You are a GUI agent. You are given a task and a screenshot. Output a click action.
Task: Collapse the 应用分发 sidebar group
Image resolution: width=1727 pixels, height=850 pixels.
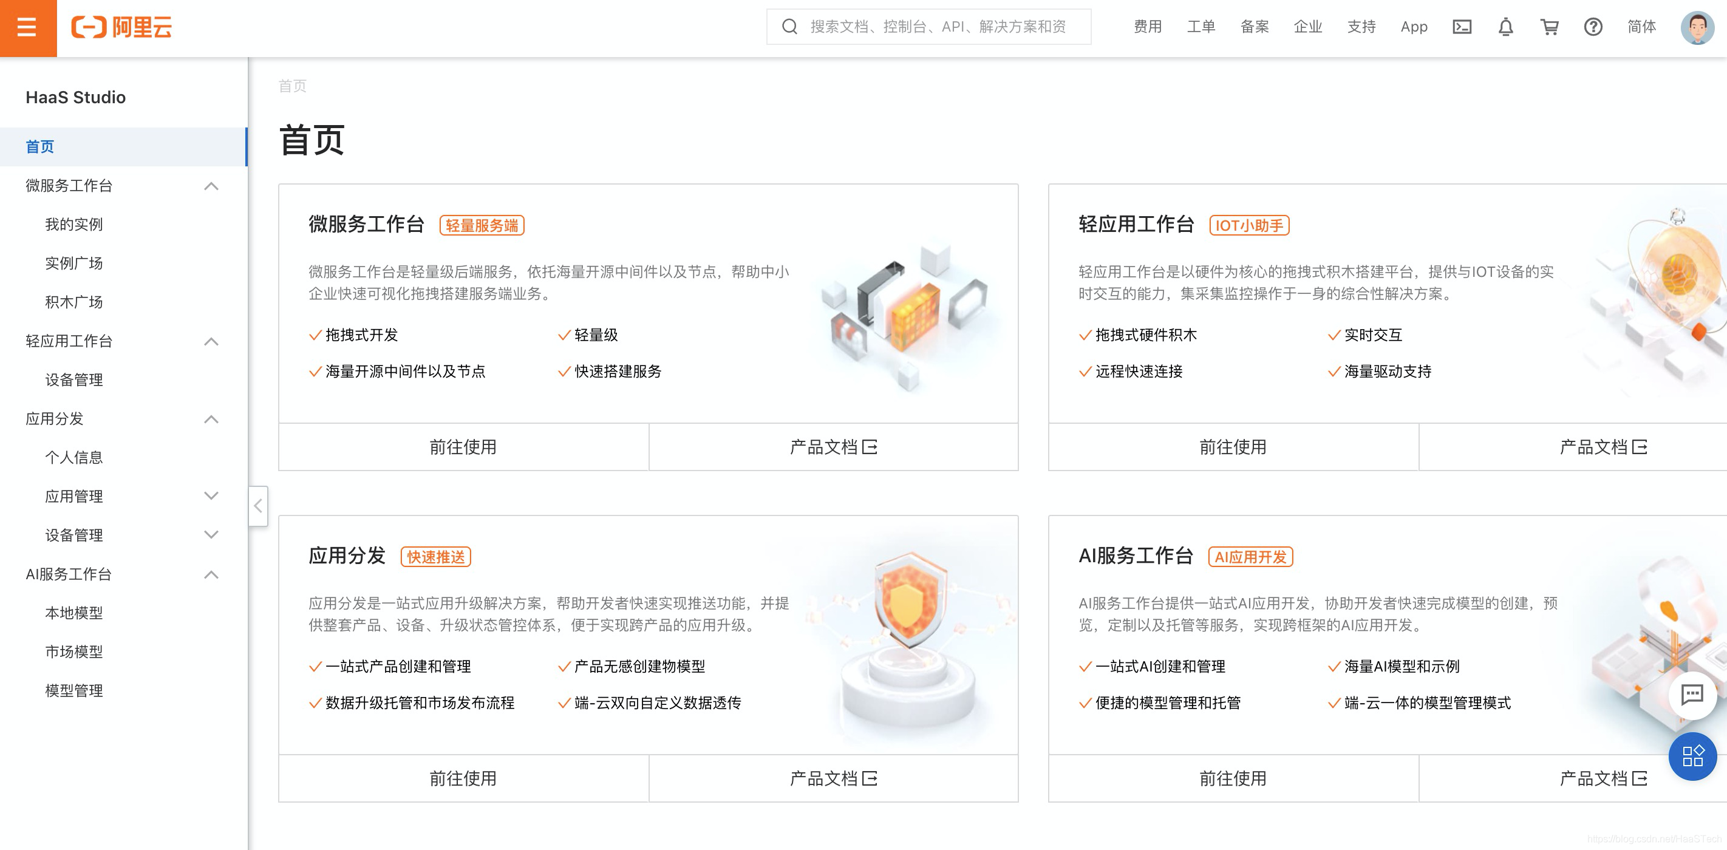(x=211, y=419)
